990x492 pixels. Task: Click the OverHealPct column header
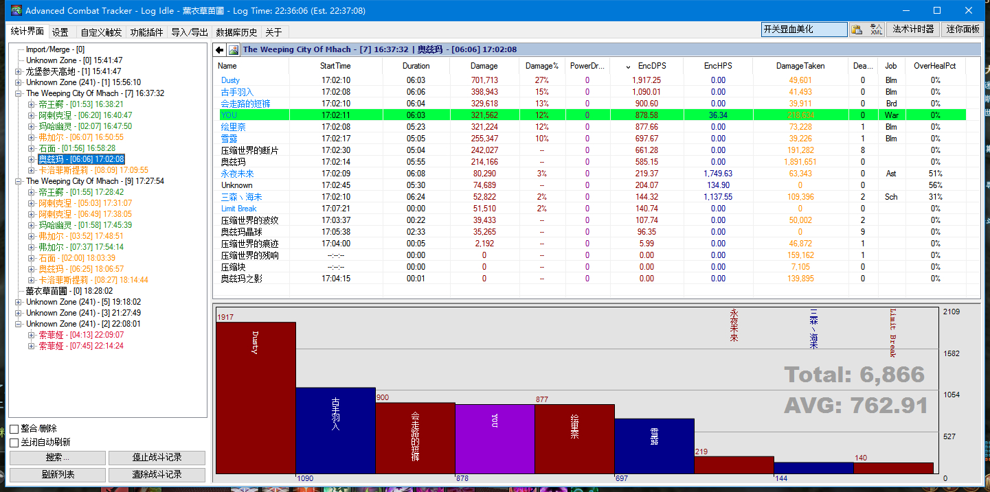click(x=935, y=66)
